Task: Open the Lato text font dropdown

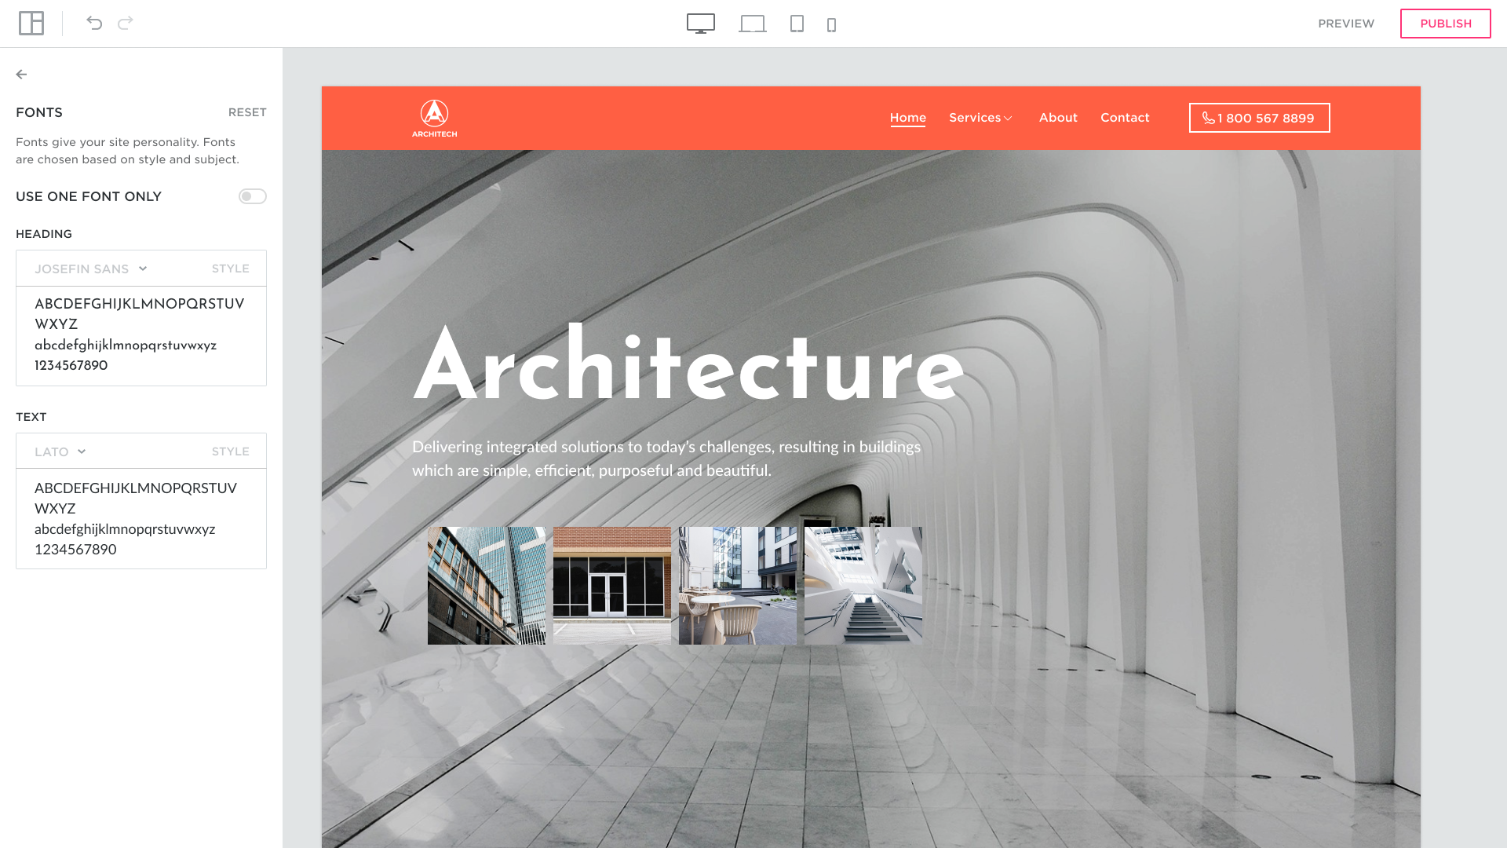Action: [x=60, y=451]
